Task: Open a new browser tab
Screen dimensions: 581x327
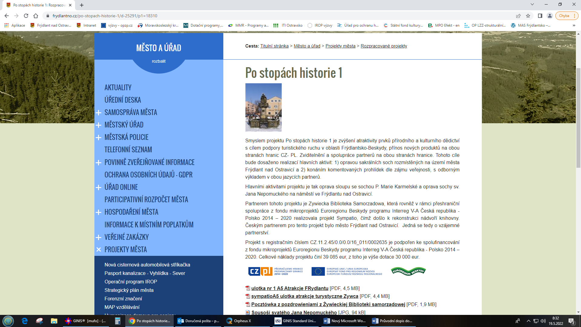Action: [x=82, y=5]
